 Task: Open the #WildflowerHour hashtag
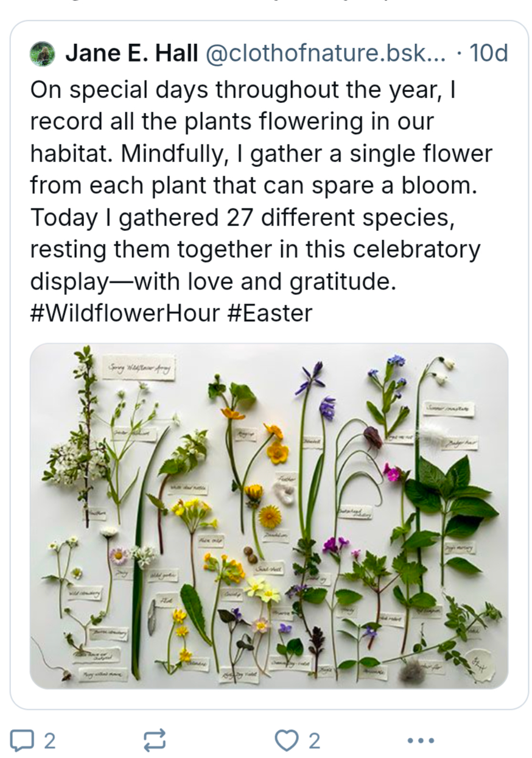click(125, 313)
